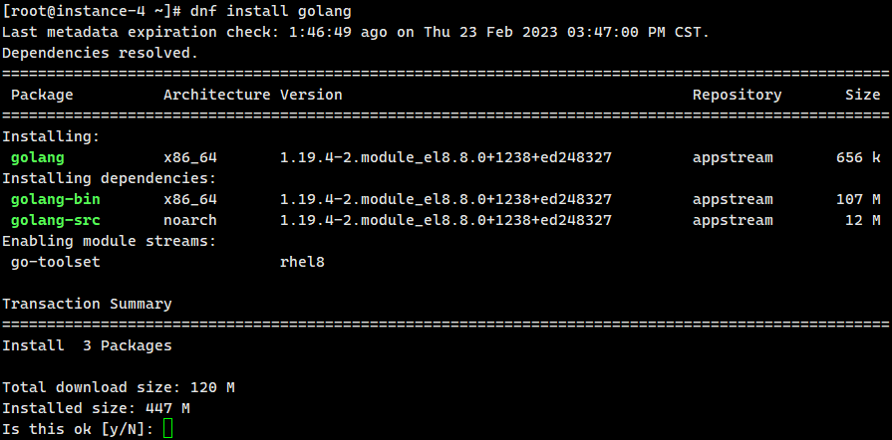This screenshot has width=892, height=440.
Task: Select the Package column header
Action: pyautogui.click(x=42, y=95)
